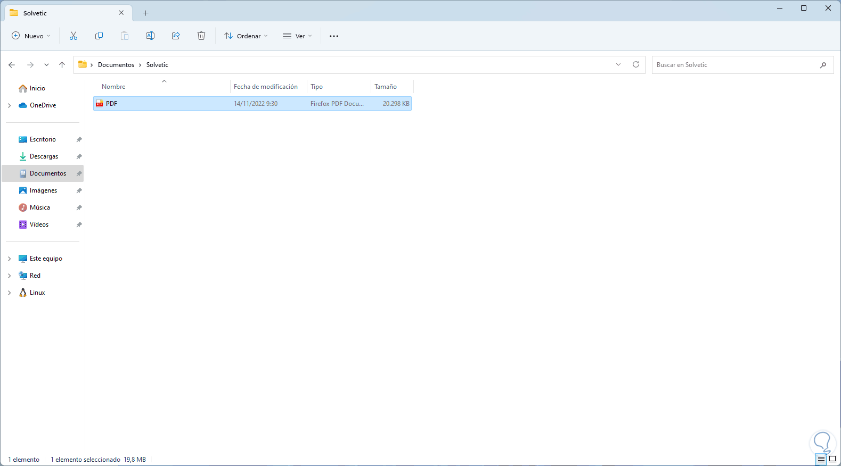Click chevron between Documentos and Solvetic
841x466 pixels.
pos(140,65)
